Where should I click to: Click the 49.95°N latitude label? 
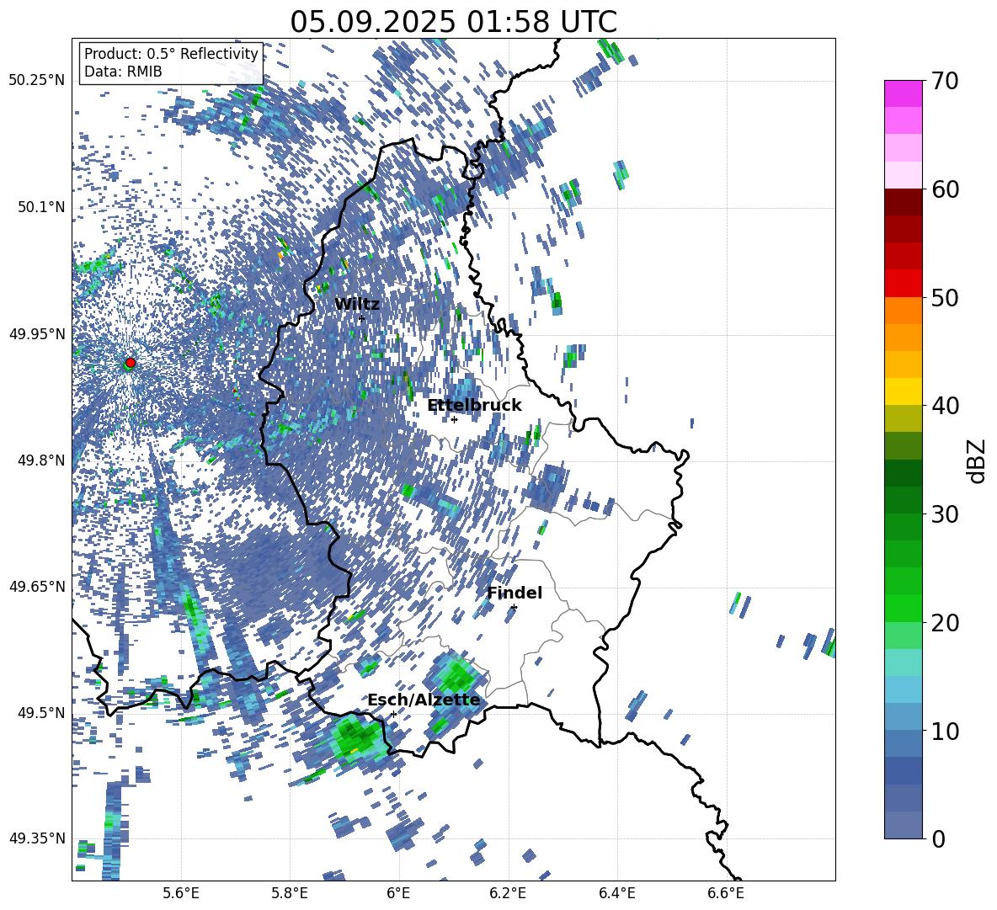pyautogui.click(x=37, y=333)
